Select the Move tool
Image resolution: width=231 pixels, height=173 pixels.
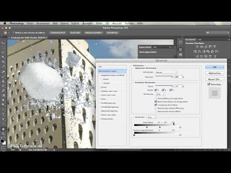[3, 43]
